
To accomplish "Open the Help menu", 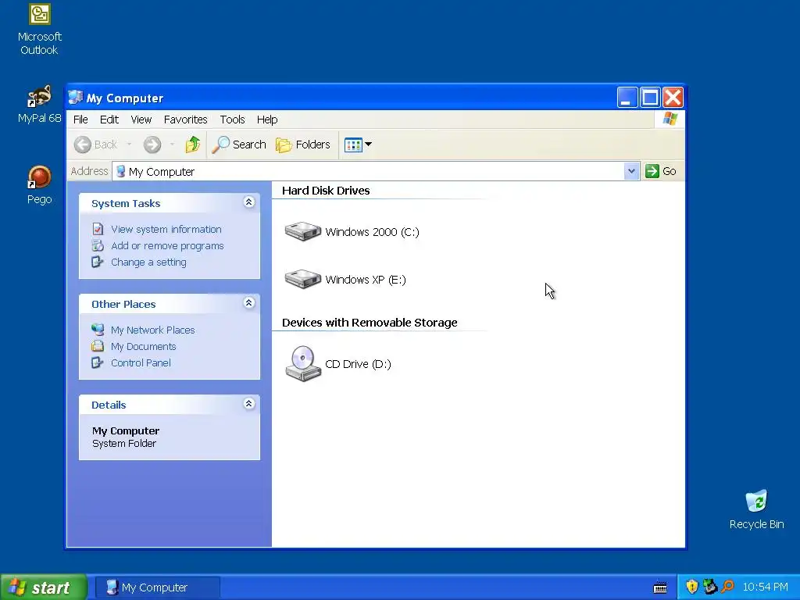I will (267, 120).
